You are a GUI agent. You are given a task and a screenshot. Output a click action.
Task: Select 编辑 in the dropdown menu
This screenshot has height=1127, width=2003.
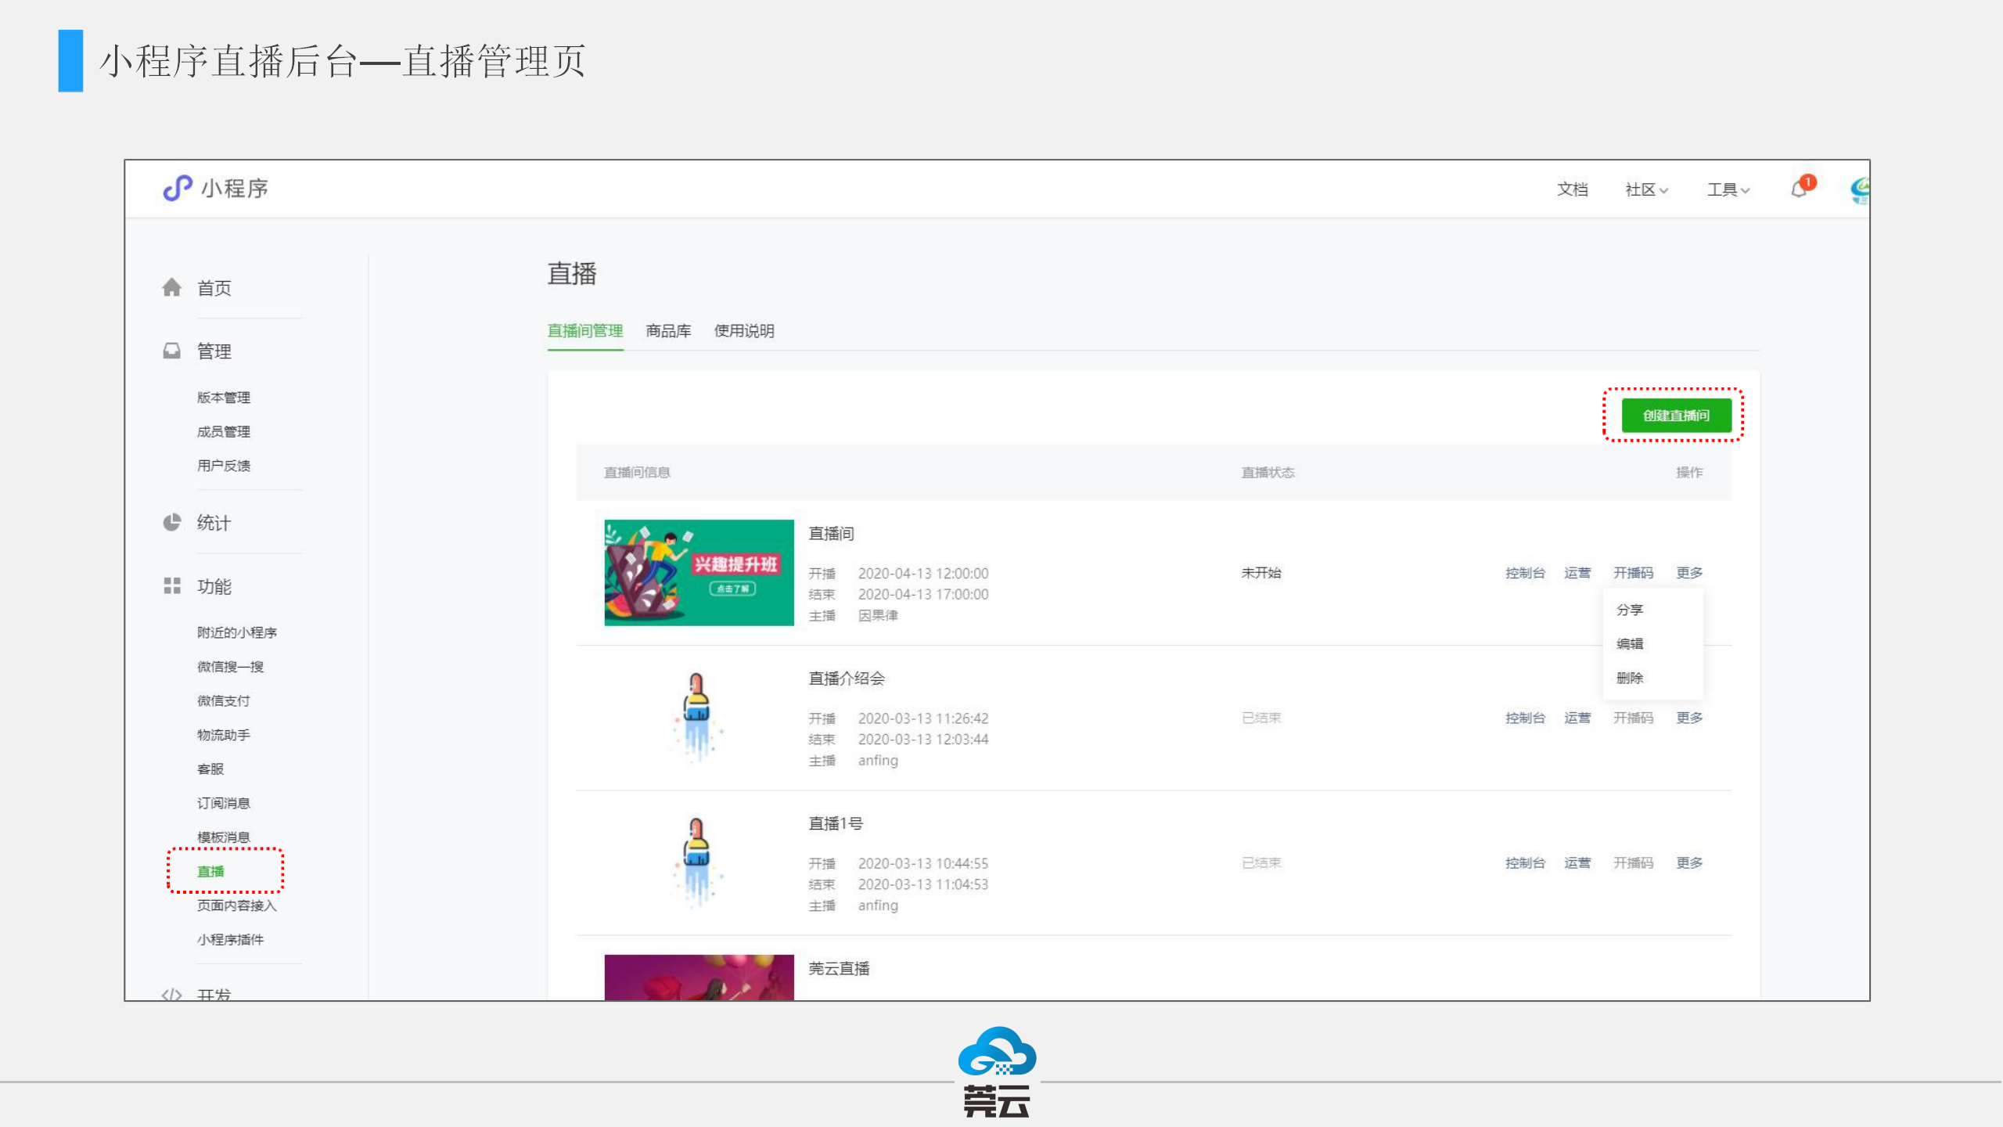(x=1630, y=643)
